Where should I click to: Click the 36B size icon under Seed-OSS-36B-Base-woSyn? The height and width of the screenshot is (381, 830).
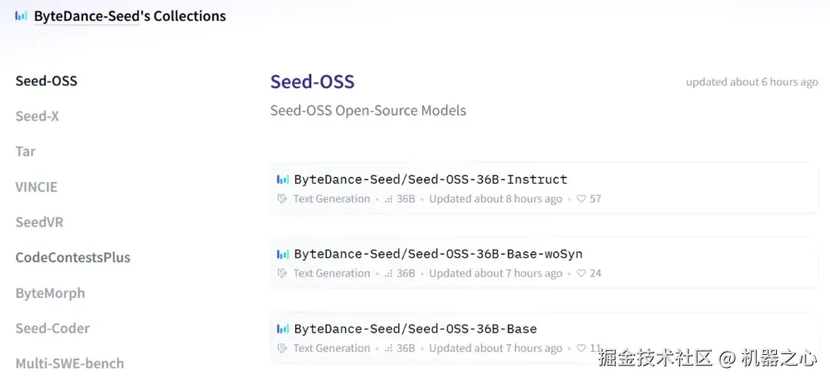[x=388, y=273]
